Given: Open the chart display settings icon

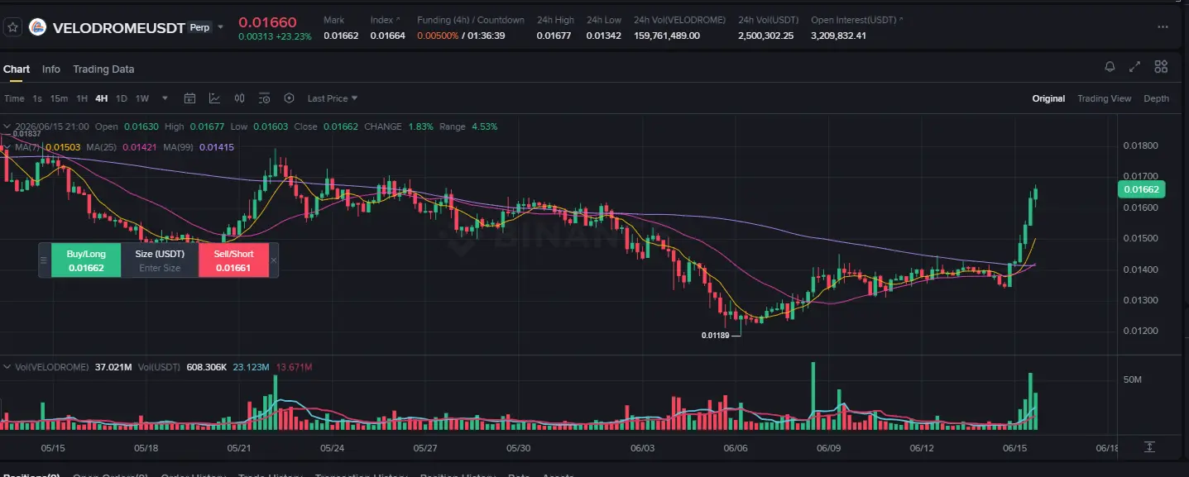Looking at the screenshot, I should [x=265, y=98].
